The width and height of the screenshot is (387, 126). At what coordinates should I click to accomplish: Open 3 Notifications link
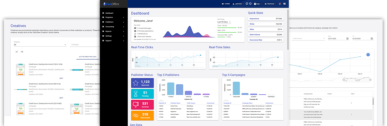click(x=143, y=34)
